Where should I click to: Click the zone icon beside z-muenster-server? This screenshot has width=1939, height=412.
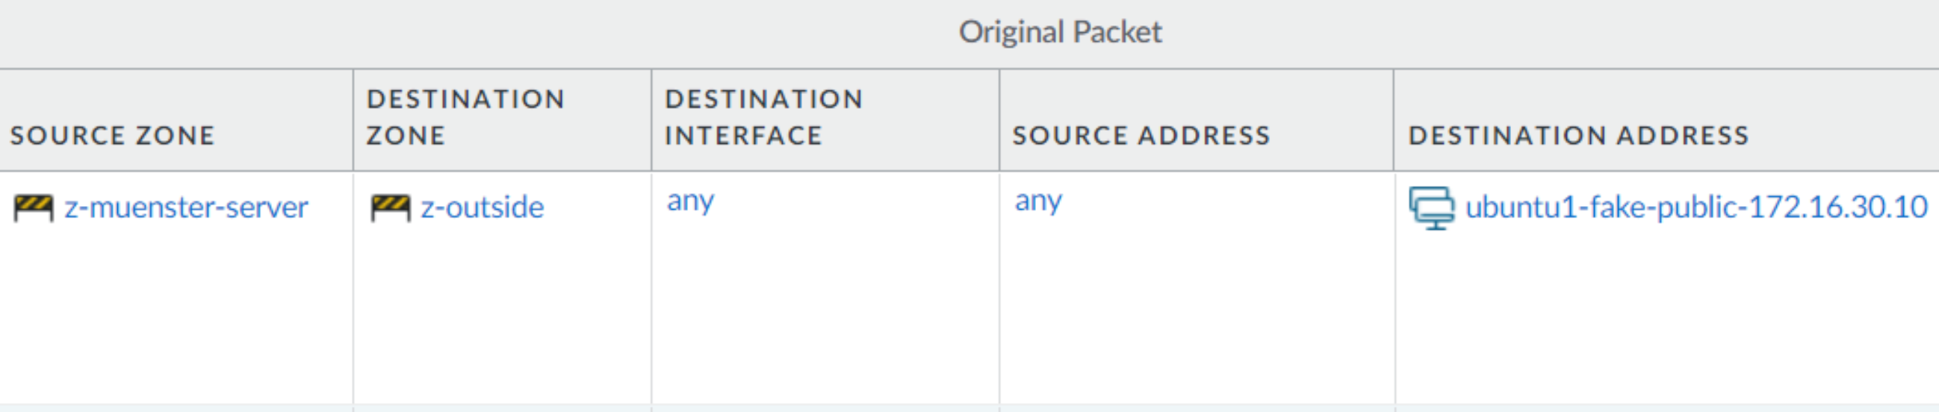[x=34, y=207]
